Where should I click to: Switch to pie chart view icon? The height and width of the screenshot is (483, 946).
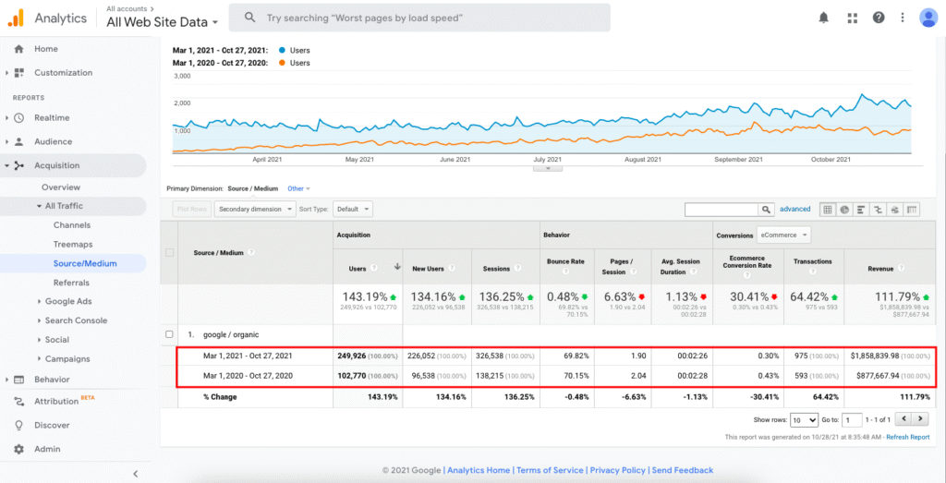point(844,210)
